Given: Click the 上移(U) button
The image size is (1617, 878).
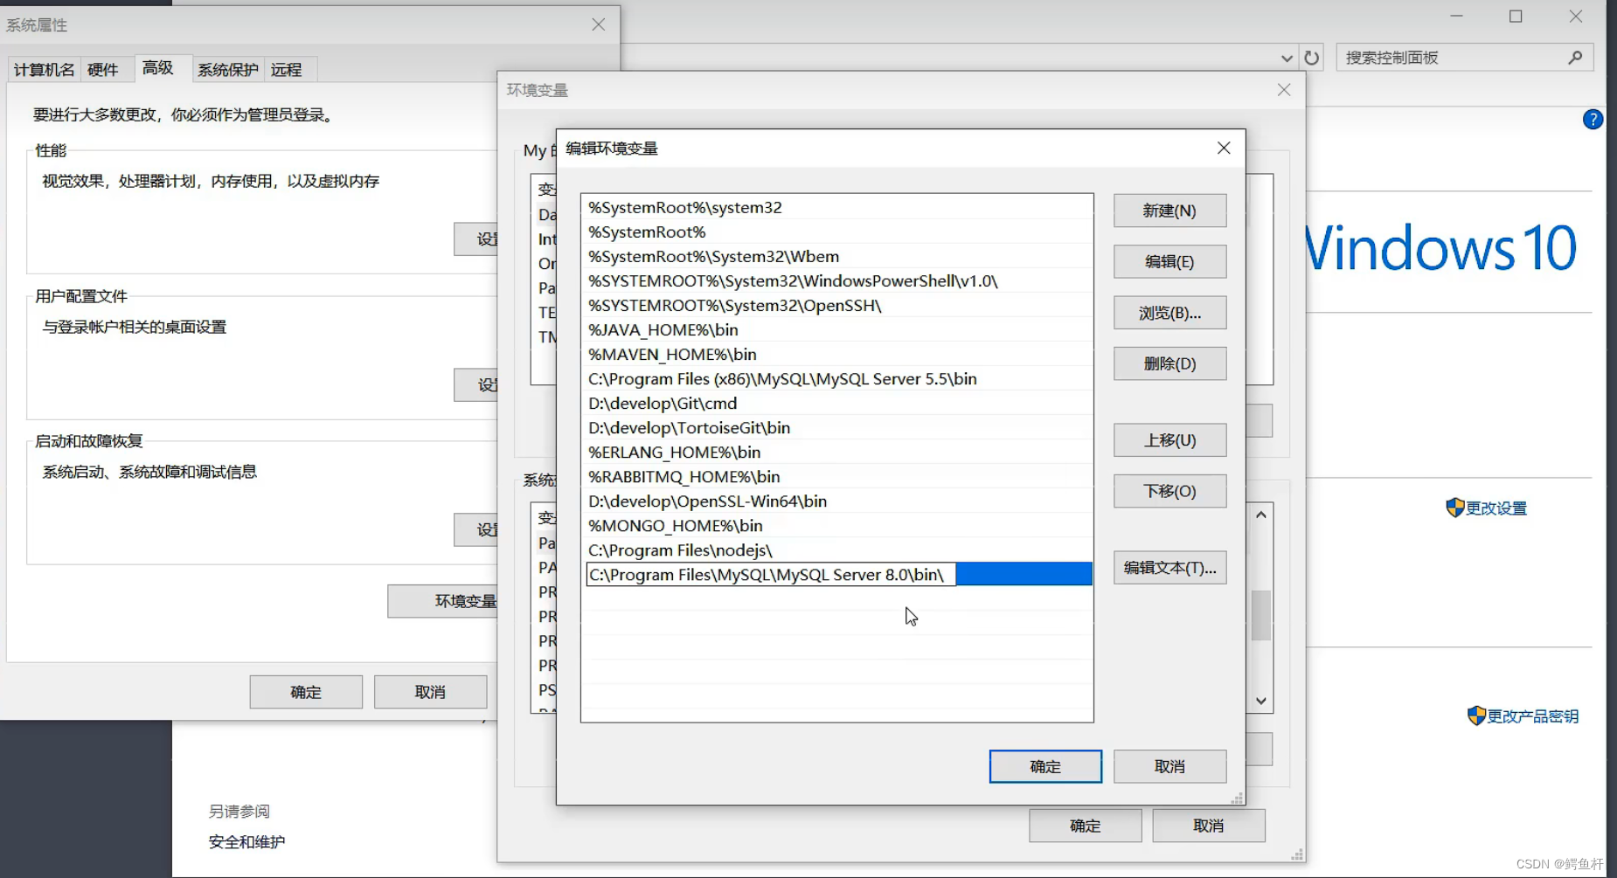Looking at the screenshot, I should click(1169, 440).
